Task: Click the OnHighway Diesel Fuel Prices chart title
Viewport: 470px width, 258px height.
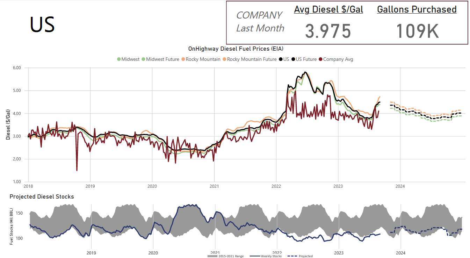Action: pos(233,49)
